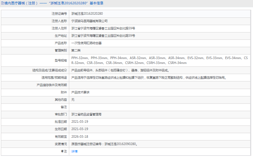The width and height of the screenshot is (253, 157).
Task: Click the 有效期至 label
Action: pyautogui.click(x=61, y=137)
